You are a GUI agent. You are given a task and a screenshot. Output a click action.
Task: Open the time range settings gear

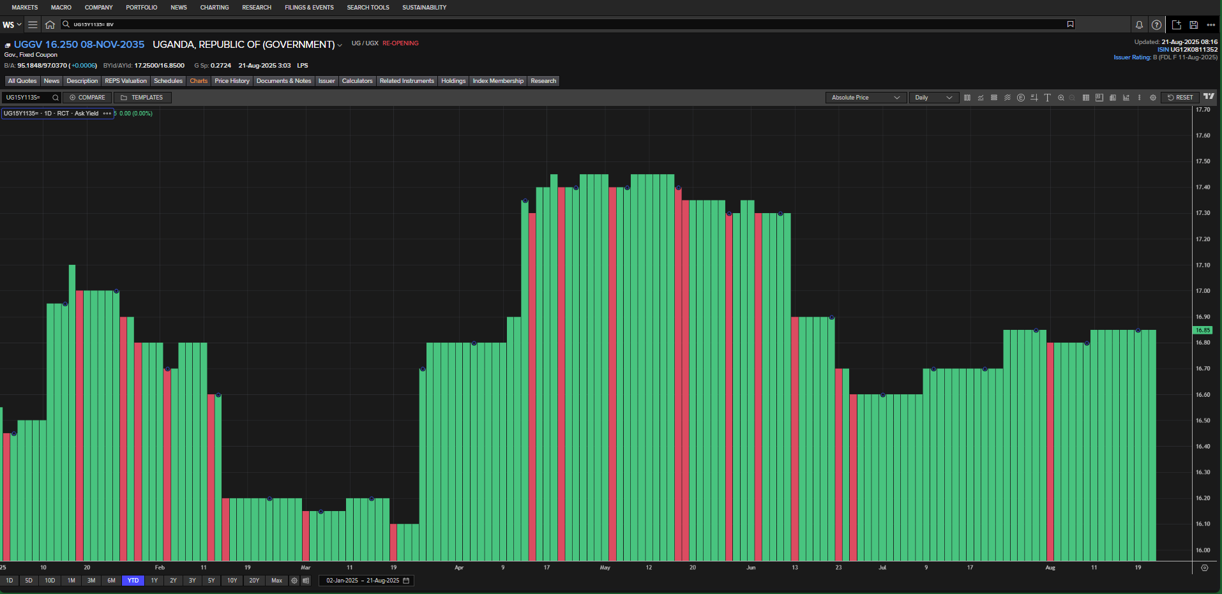pos(294,581)
